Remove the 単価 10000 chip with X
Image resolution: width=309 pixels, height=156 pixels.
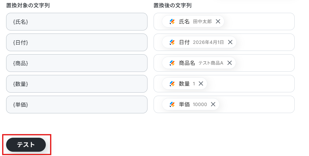[x=213, y=105]
